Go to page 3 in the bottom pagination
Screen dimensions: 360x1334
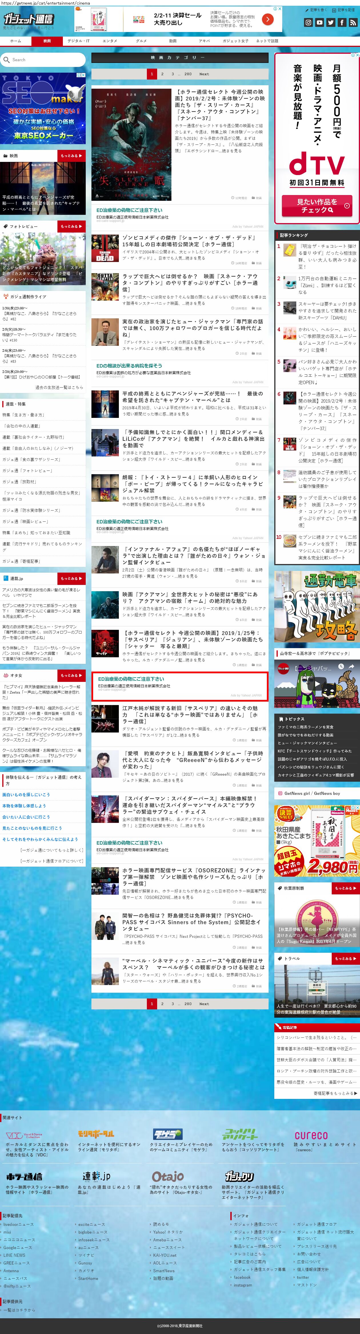tap(173, 1004)
